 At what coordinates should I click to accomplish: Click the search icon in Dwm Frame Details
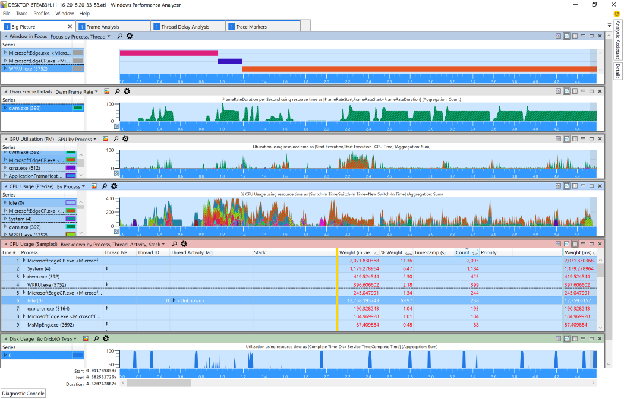pos(117,92)
